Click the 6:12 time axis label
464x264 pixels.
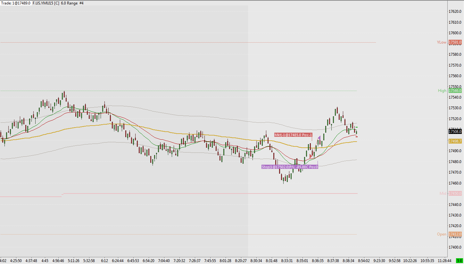point(104,261)
